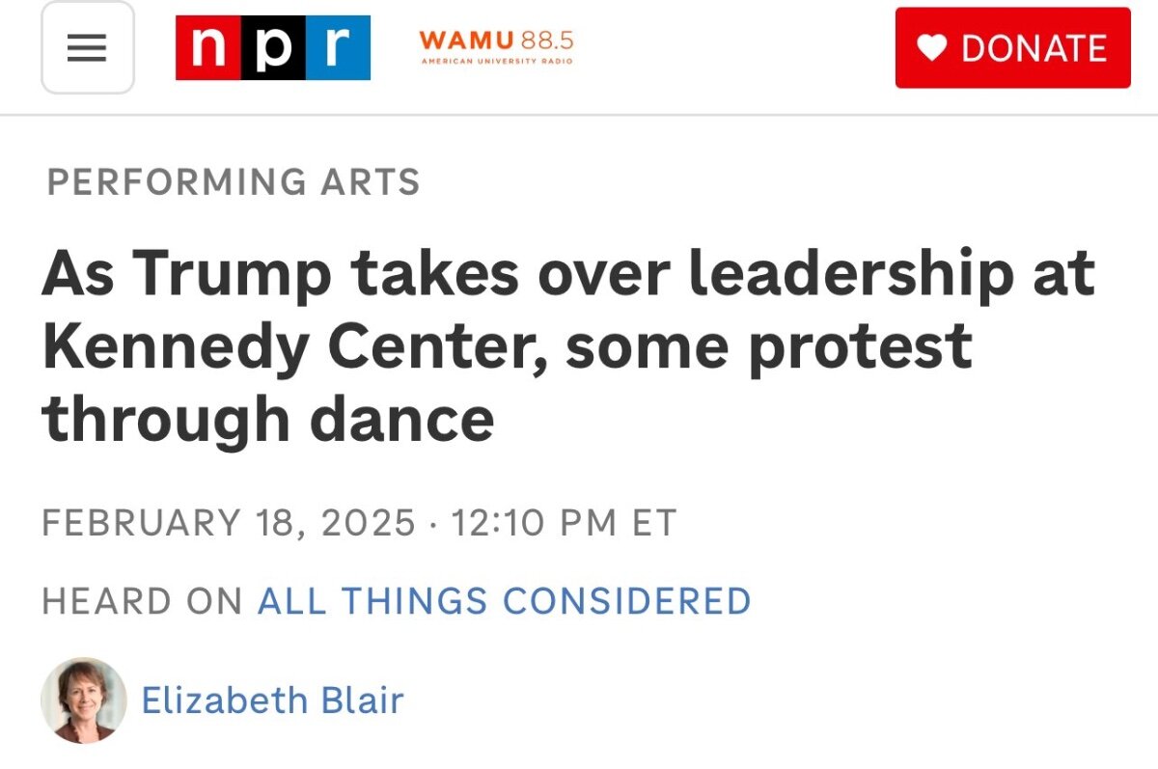The image size is (1158, 769).
Task: Click the 88.5 frequency in station logo
Action: tap(546, 41)
